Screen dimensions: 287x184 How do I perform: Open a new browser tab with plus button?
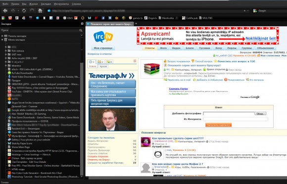tap(136, 24)
